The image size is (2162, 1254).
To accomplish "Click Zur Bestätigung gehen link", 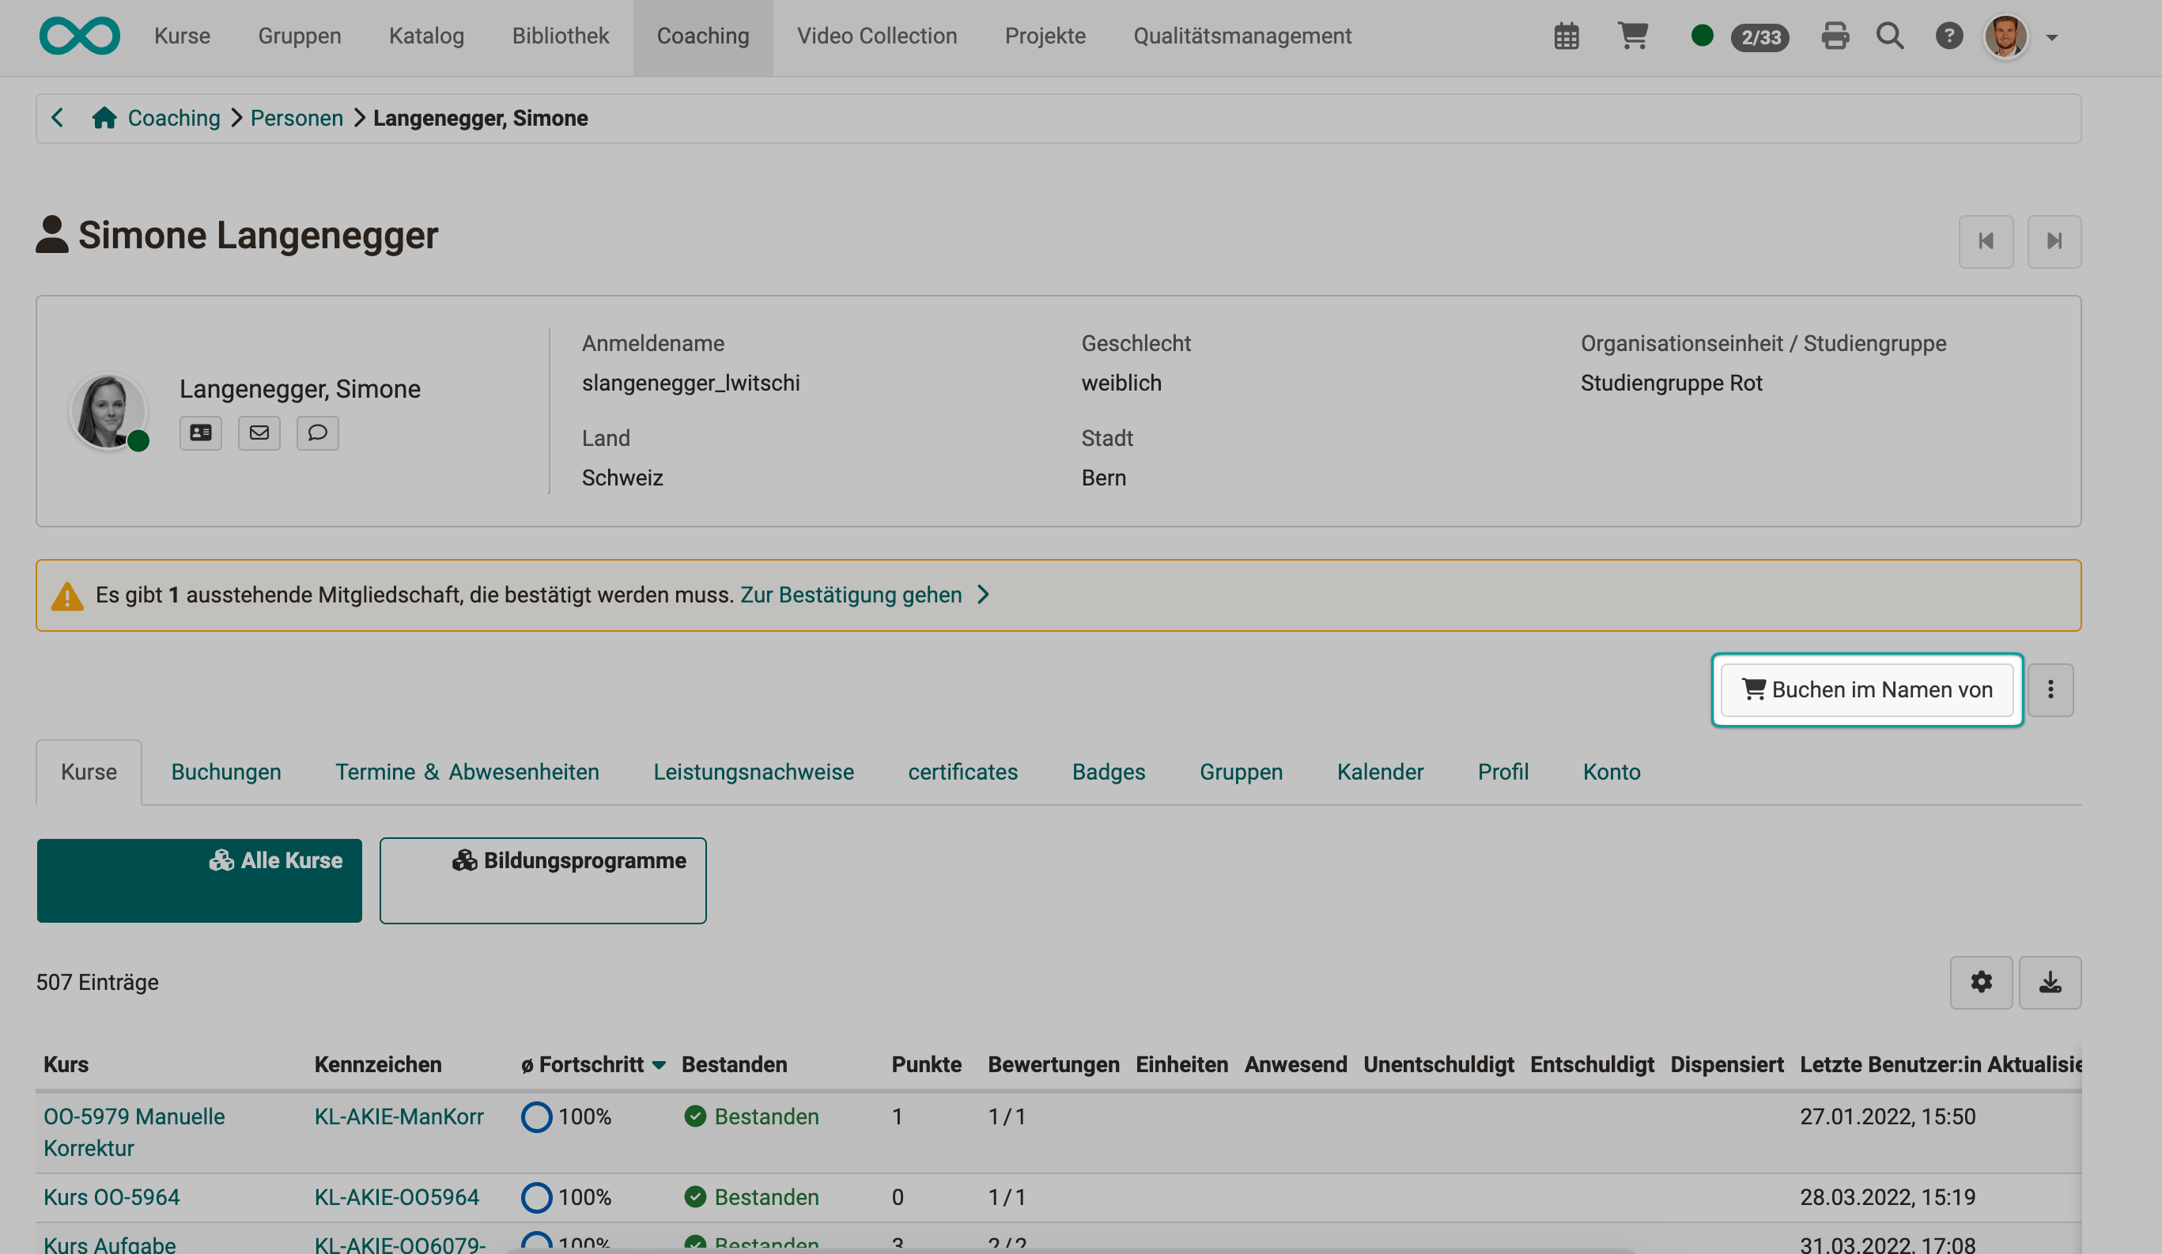I will 850,595.
